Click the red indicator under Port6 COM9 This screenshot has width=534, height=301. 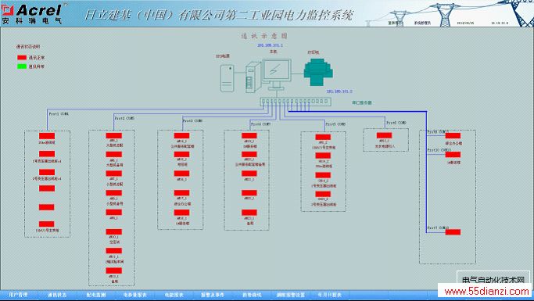click(x=384, y=135)
